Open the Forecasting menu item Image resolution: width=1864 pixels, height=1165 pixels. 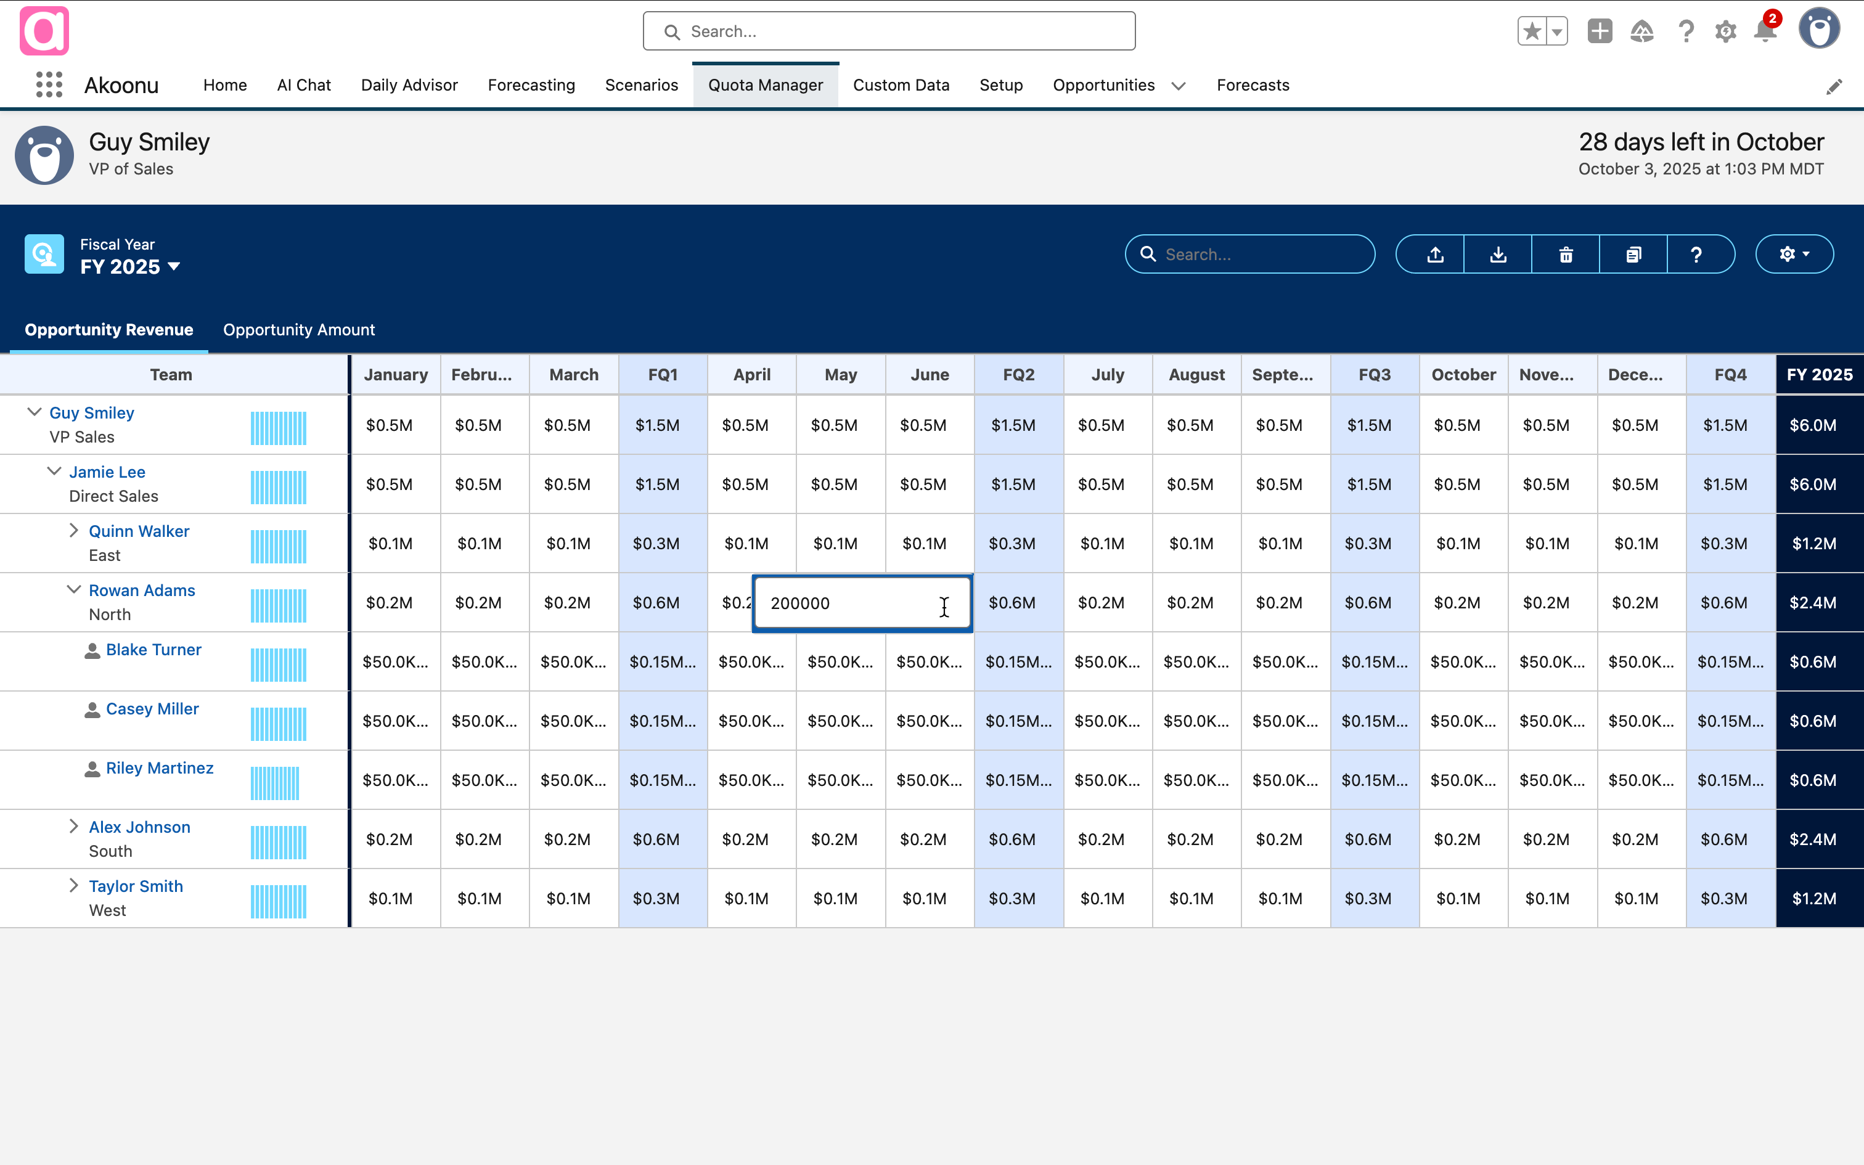(x=531, y=85)
